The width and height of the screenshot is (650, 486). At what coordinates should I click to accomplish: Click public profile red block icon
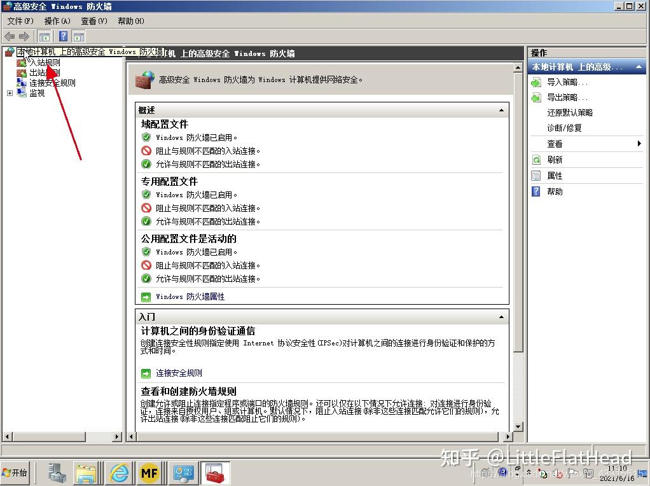click(x=146, y=265)
